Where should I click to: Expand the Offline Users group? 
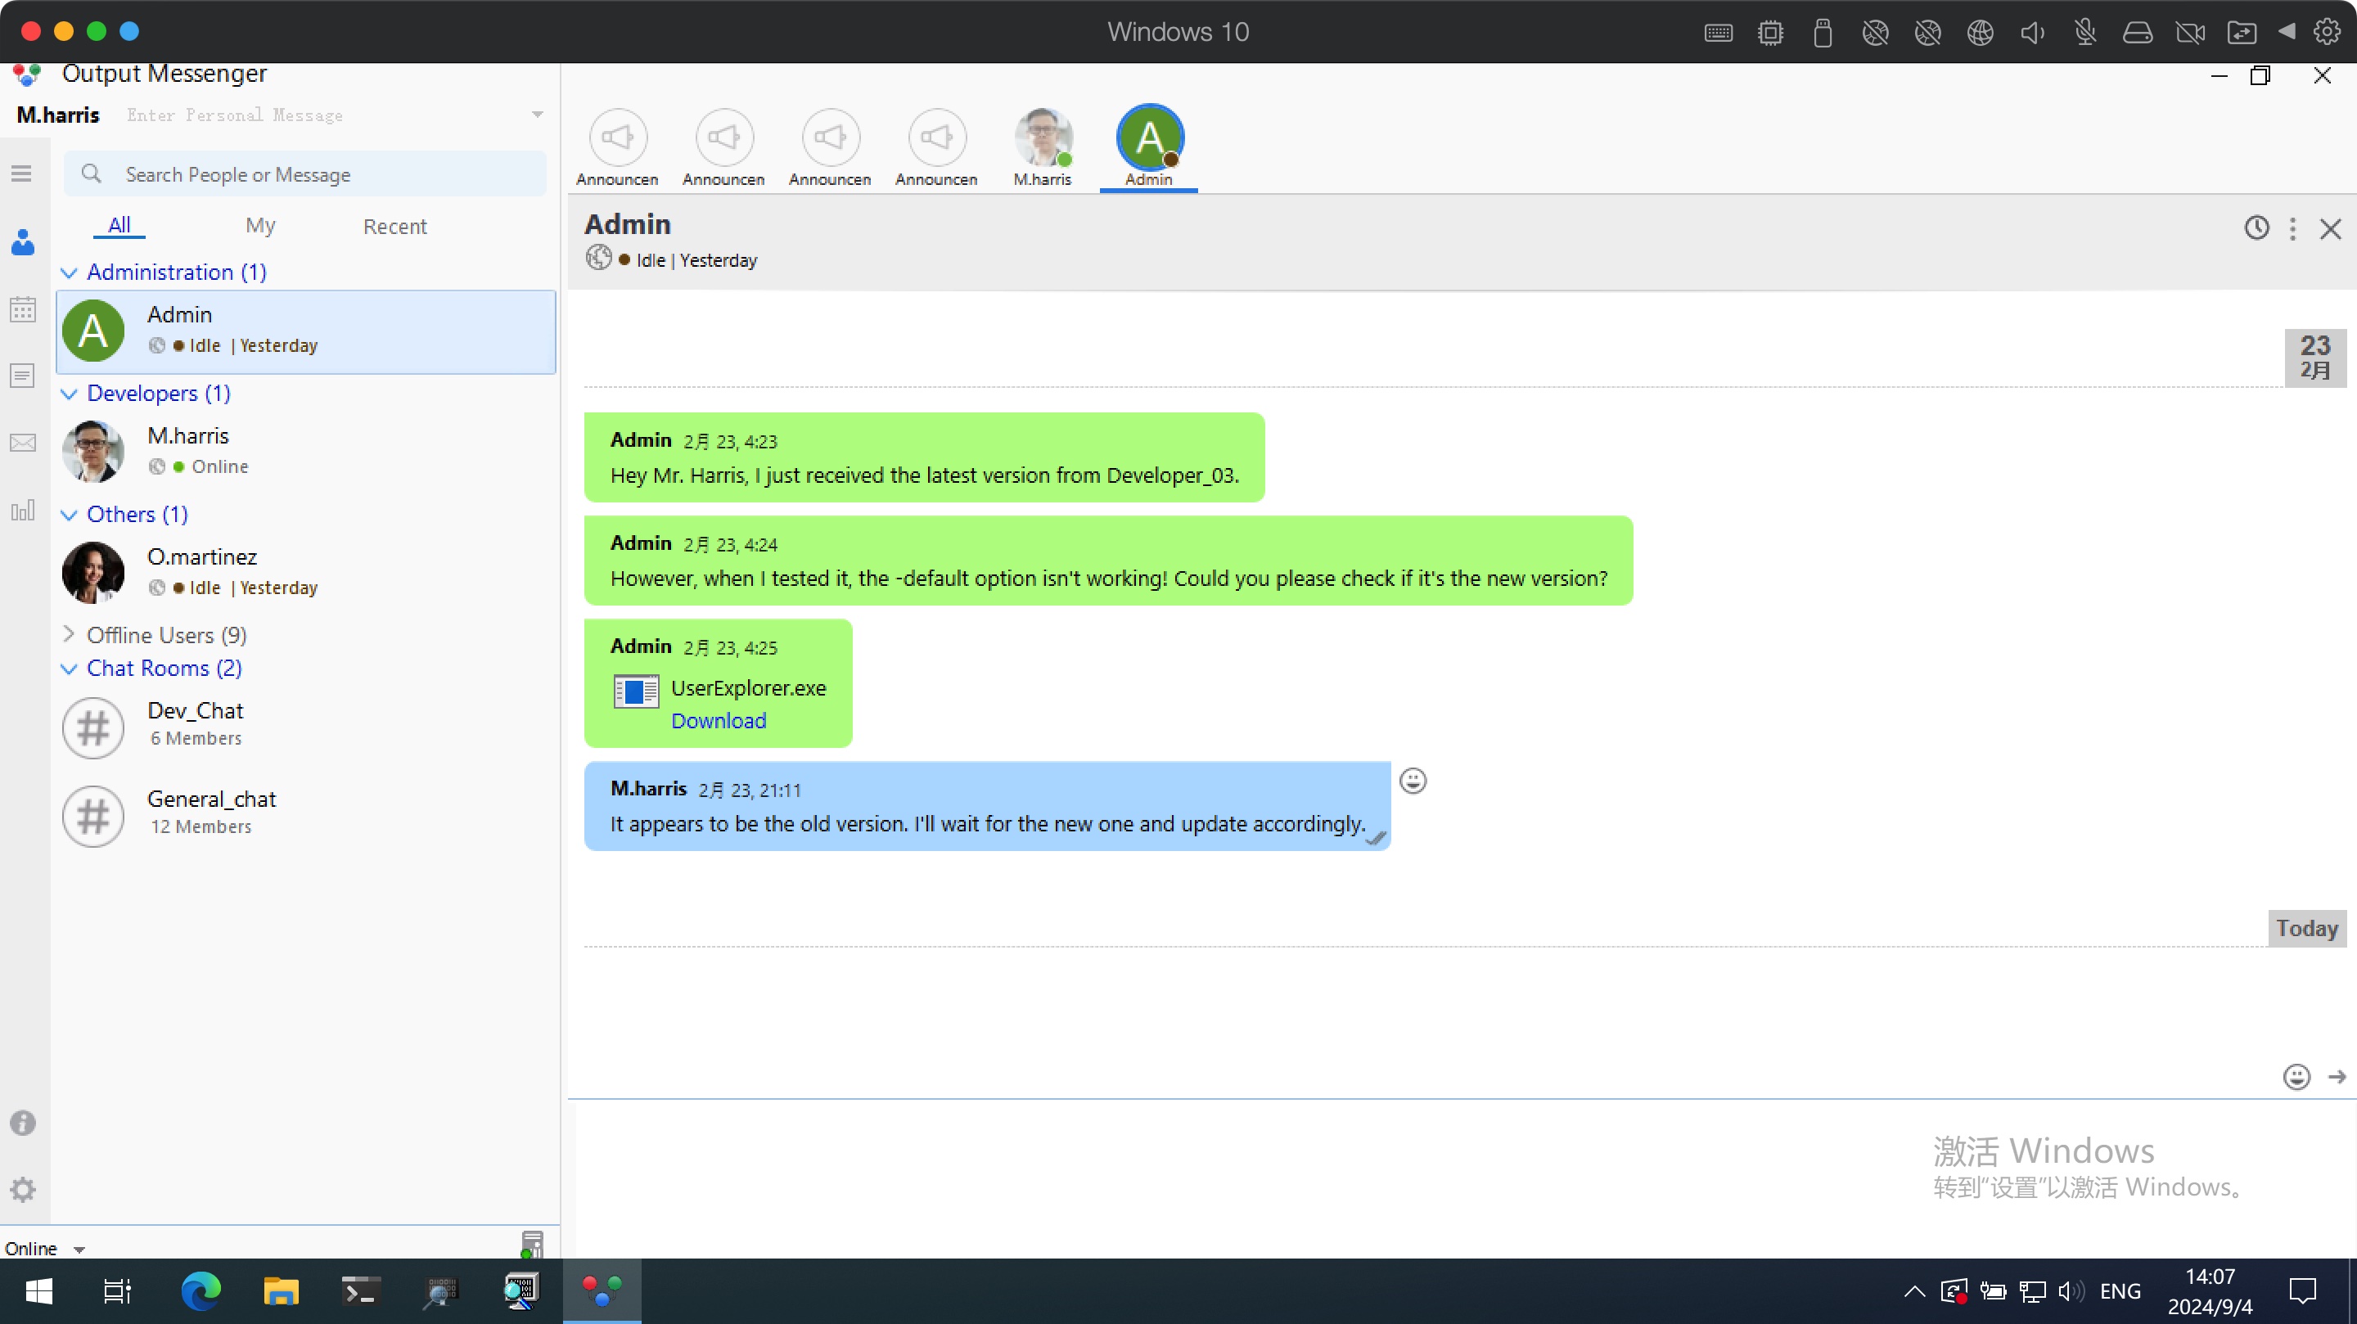(x=69, y=634)
